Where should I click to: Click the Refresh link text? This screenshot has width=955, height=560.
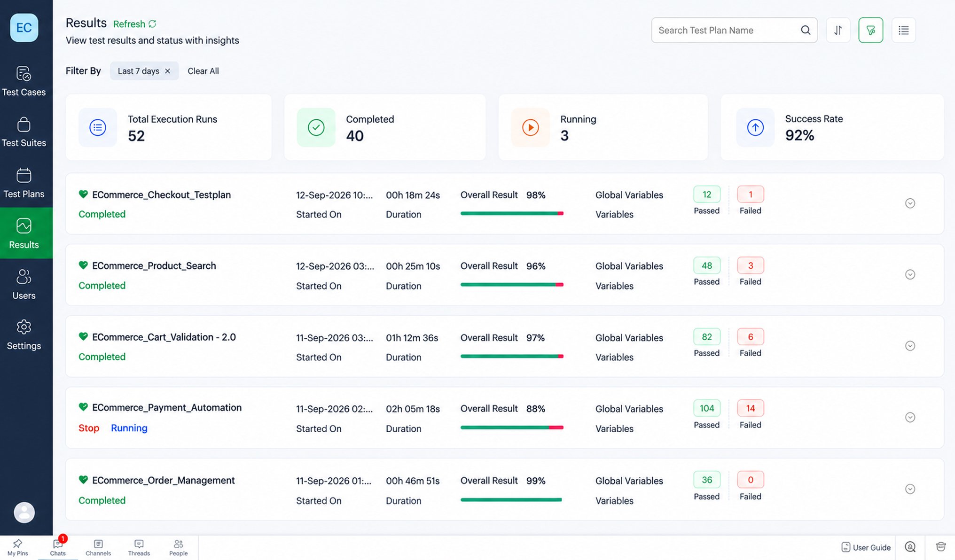(x=129, y=24)
